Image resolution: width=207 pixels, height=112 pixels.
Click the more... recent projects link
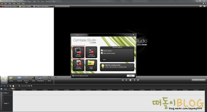[104, 60]
